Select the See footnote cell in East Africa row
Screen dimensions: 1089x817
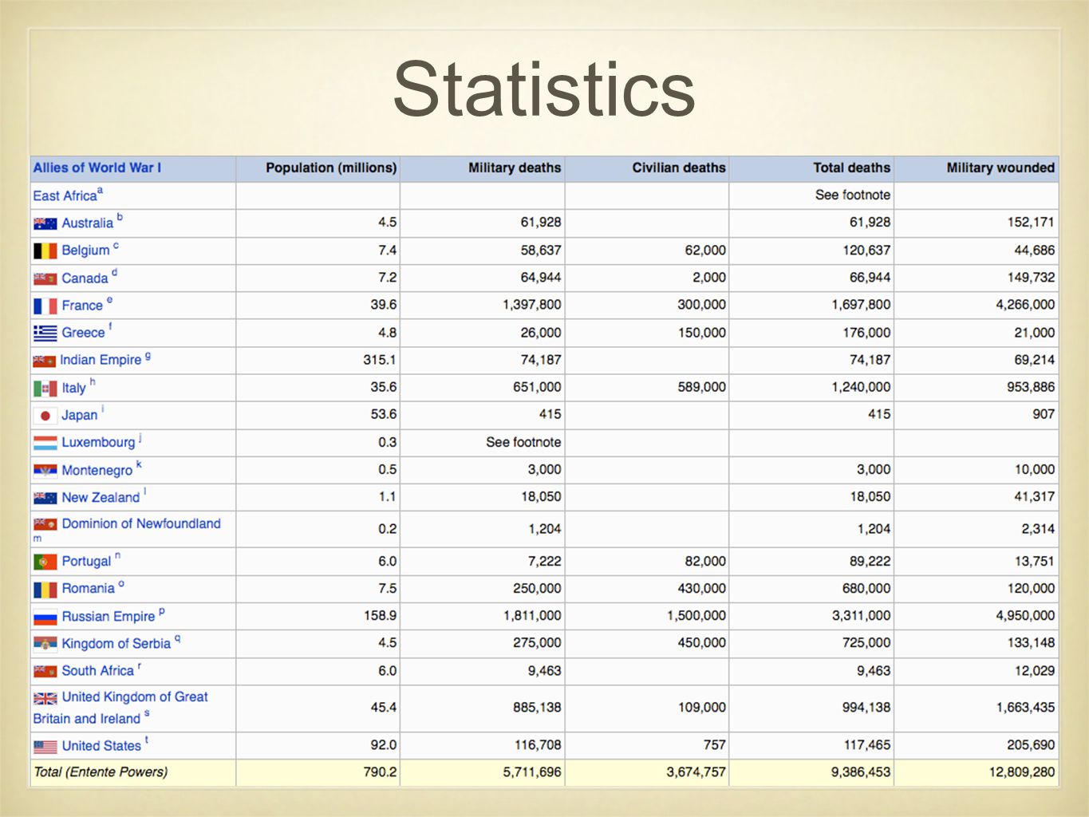coord(852,195)
